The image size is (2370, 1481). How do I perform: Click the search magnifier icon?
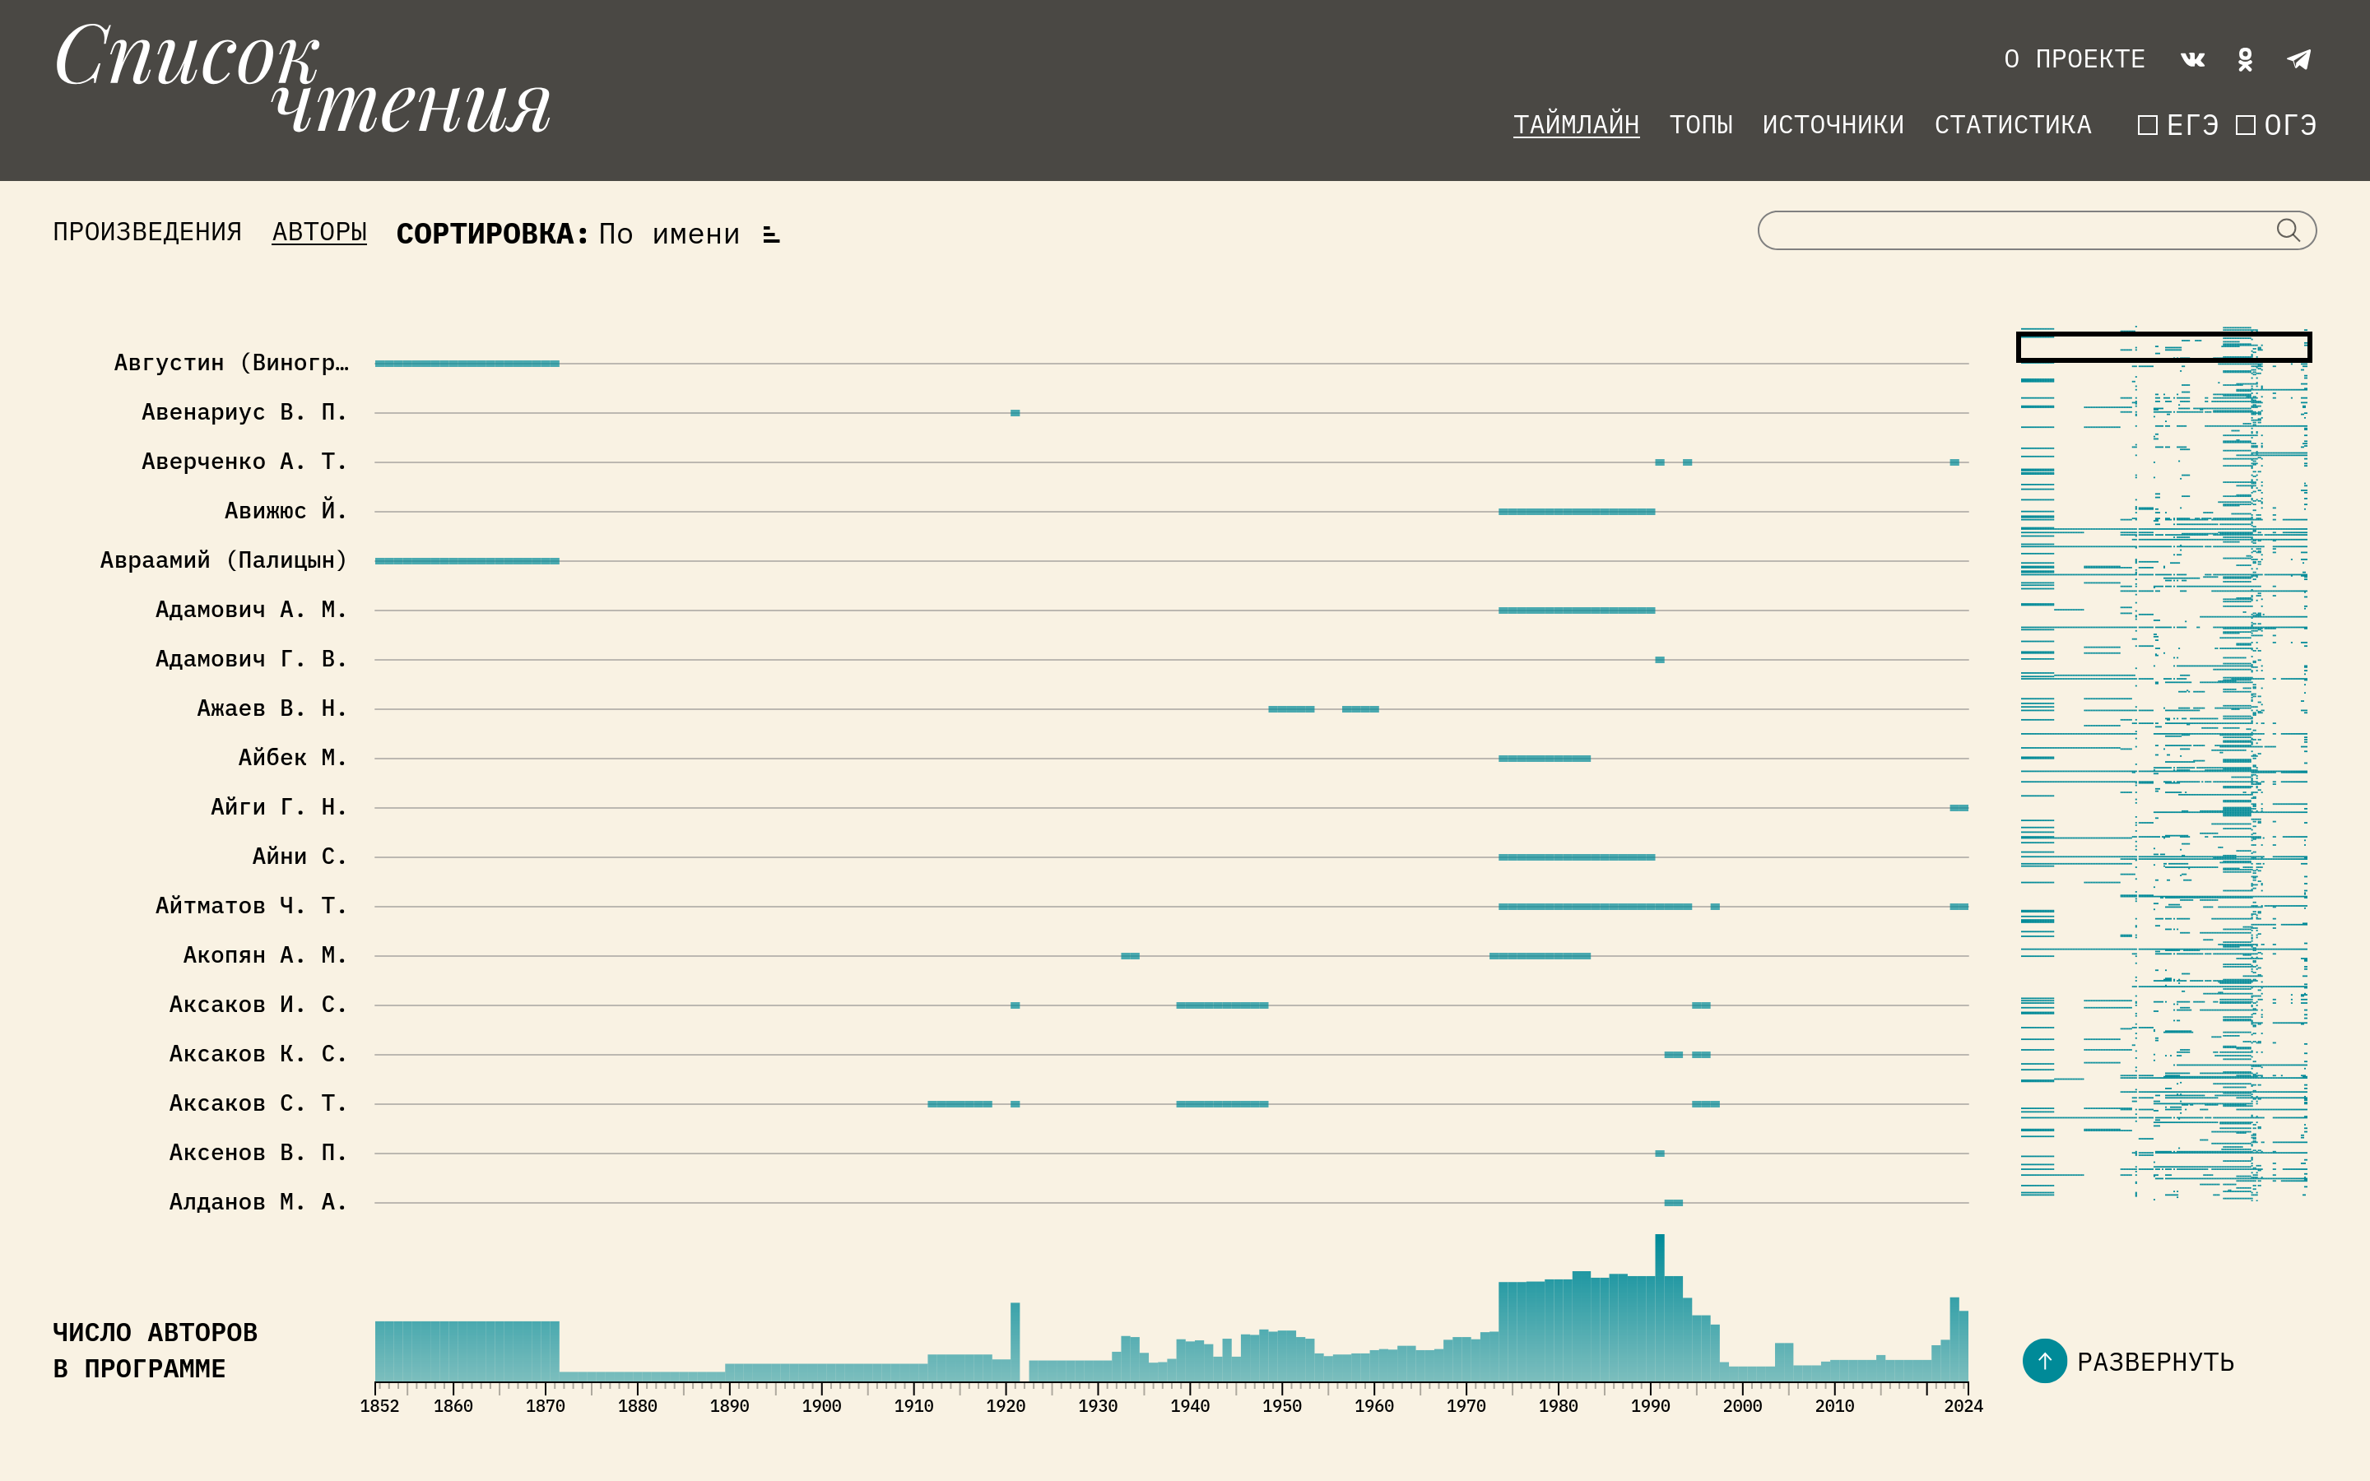point(2288,230)
